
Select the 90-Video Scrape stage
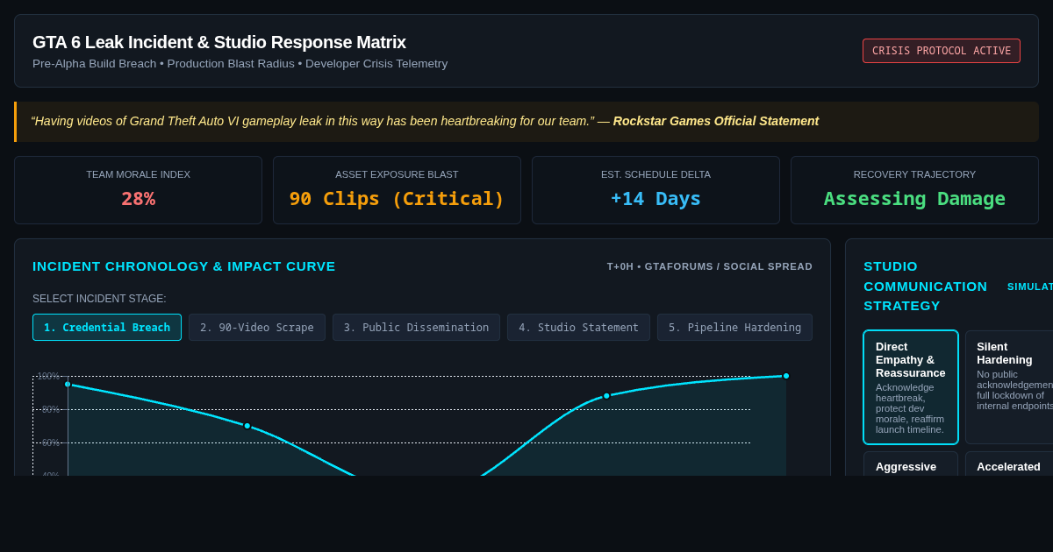pyautogui.click(x=257, y=327)
